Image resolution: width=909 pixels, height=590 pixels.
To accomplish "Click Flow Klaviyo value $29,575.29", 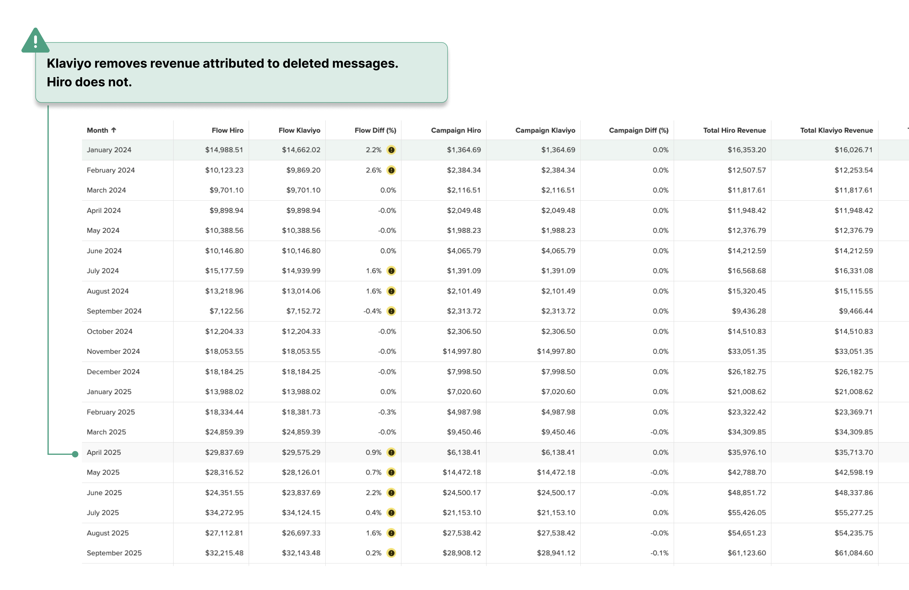I will click(301, 453).
